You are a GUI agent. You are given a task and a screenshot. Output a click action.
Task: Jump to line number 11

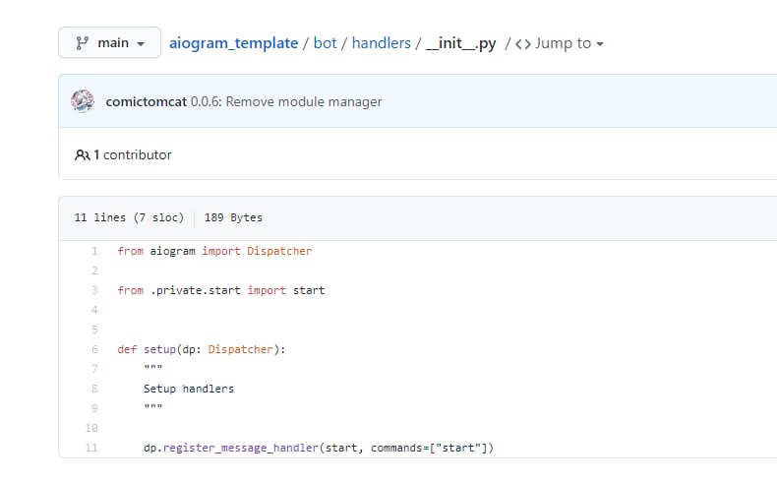(92, 448)
